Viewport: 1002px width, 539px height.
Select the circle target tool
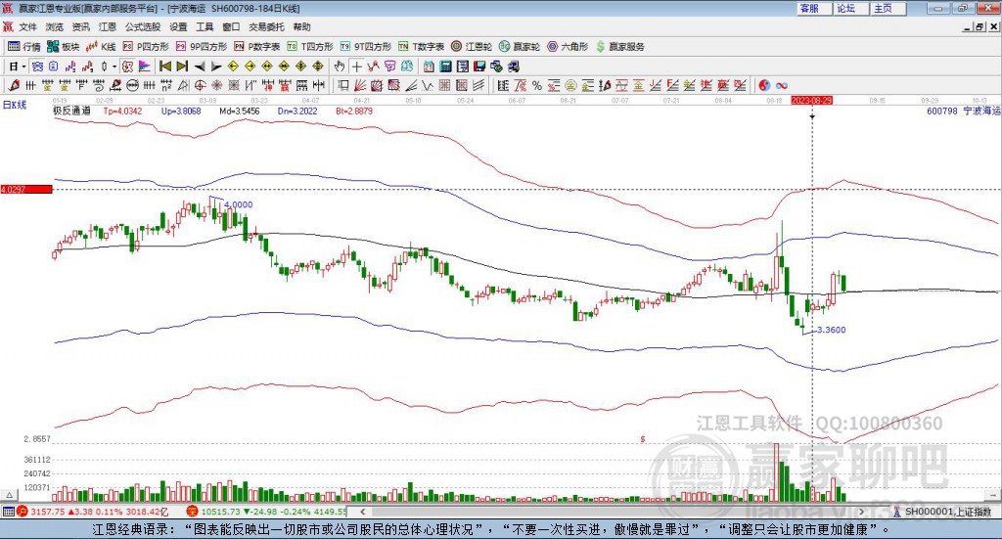click(200, 85)
